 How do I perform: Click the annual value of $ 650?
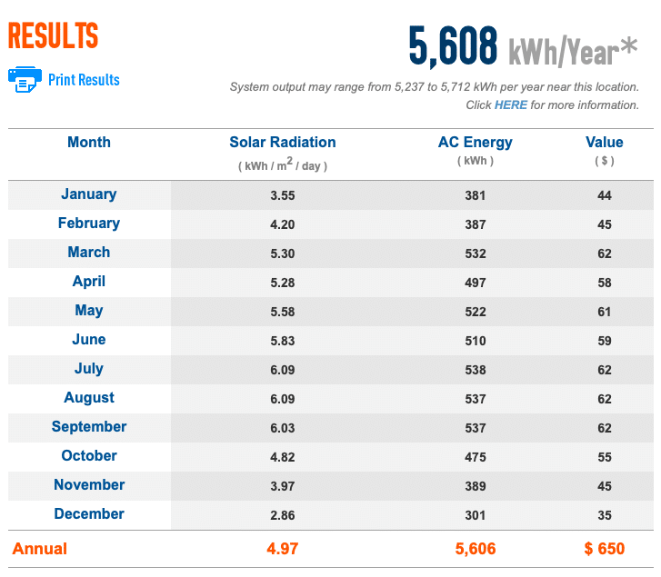[x=604, y=548]
